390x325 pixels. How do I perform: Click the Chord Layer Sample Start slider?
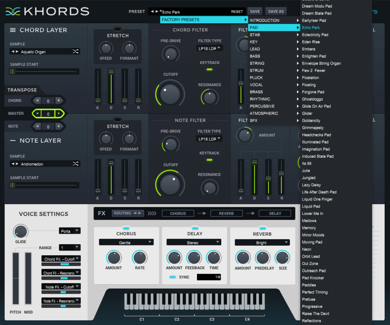click(44, 72)
